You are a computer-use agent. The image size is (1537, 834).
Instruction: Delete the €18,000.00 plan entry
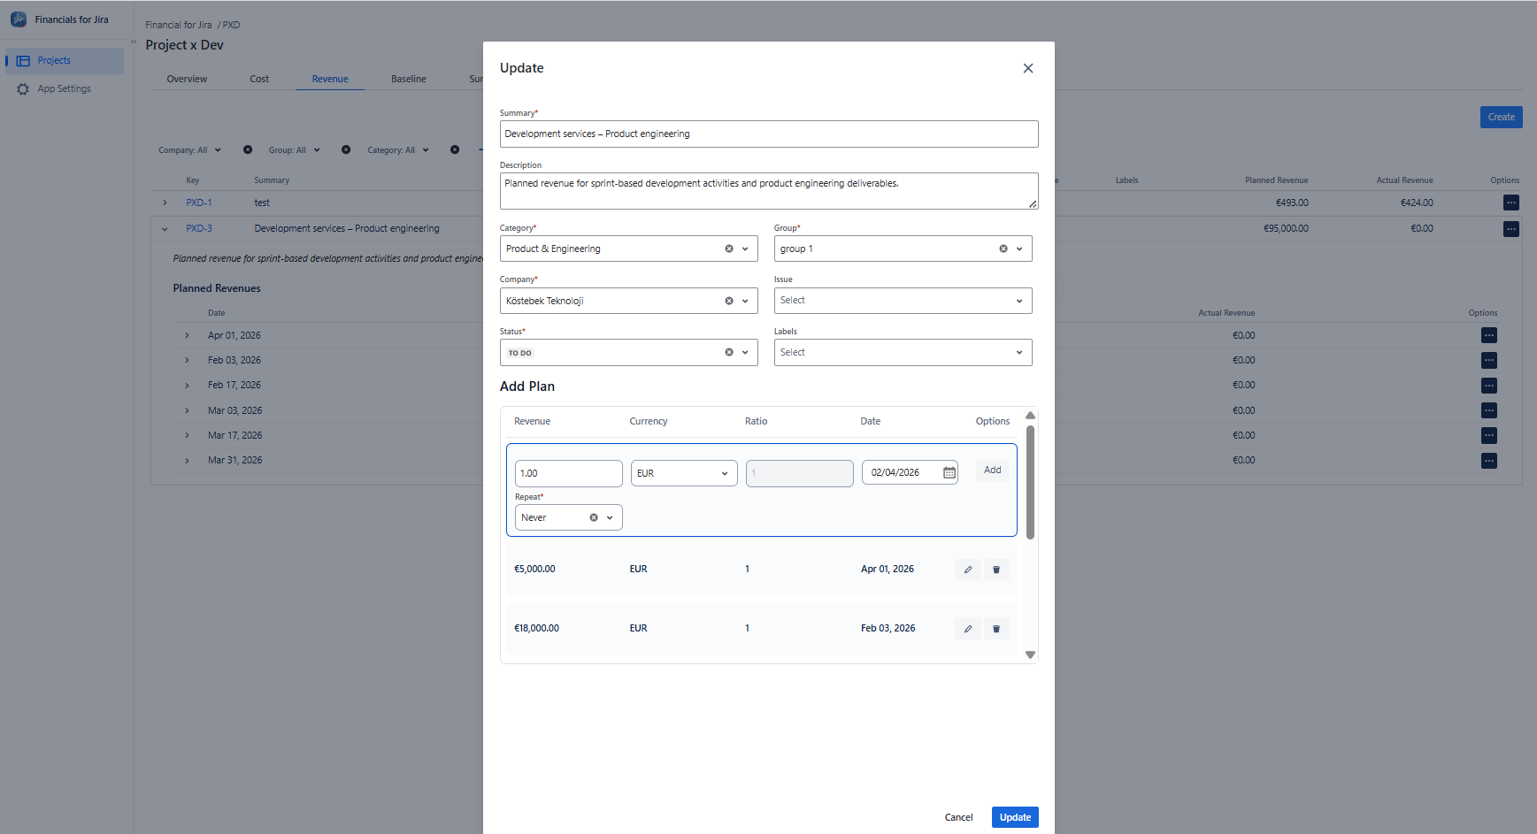[996, 629]
